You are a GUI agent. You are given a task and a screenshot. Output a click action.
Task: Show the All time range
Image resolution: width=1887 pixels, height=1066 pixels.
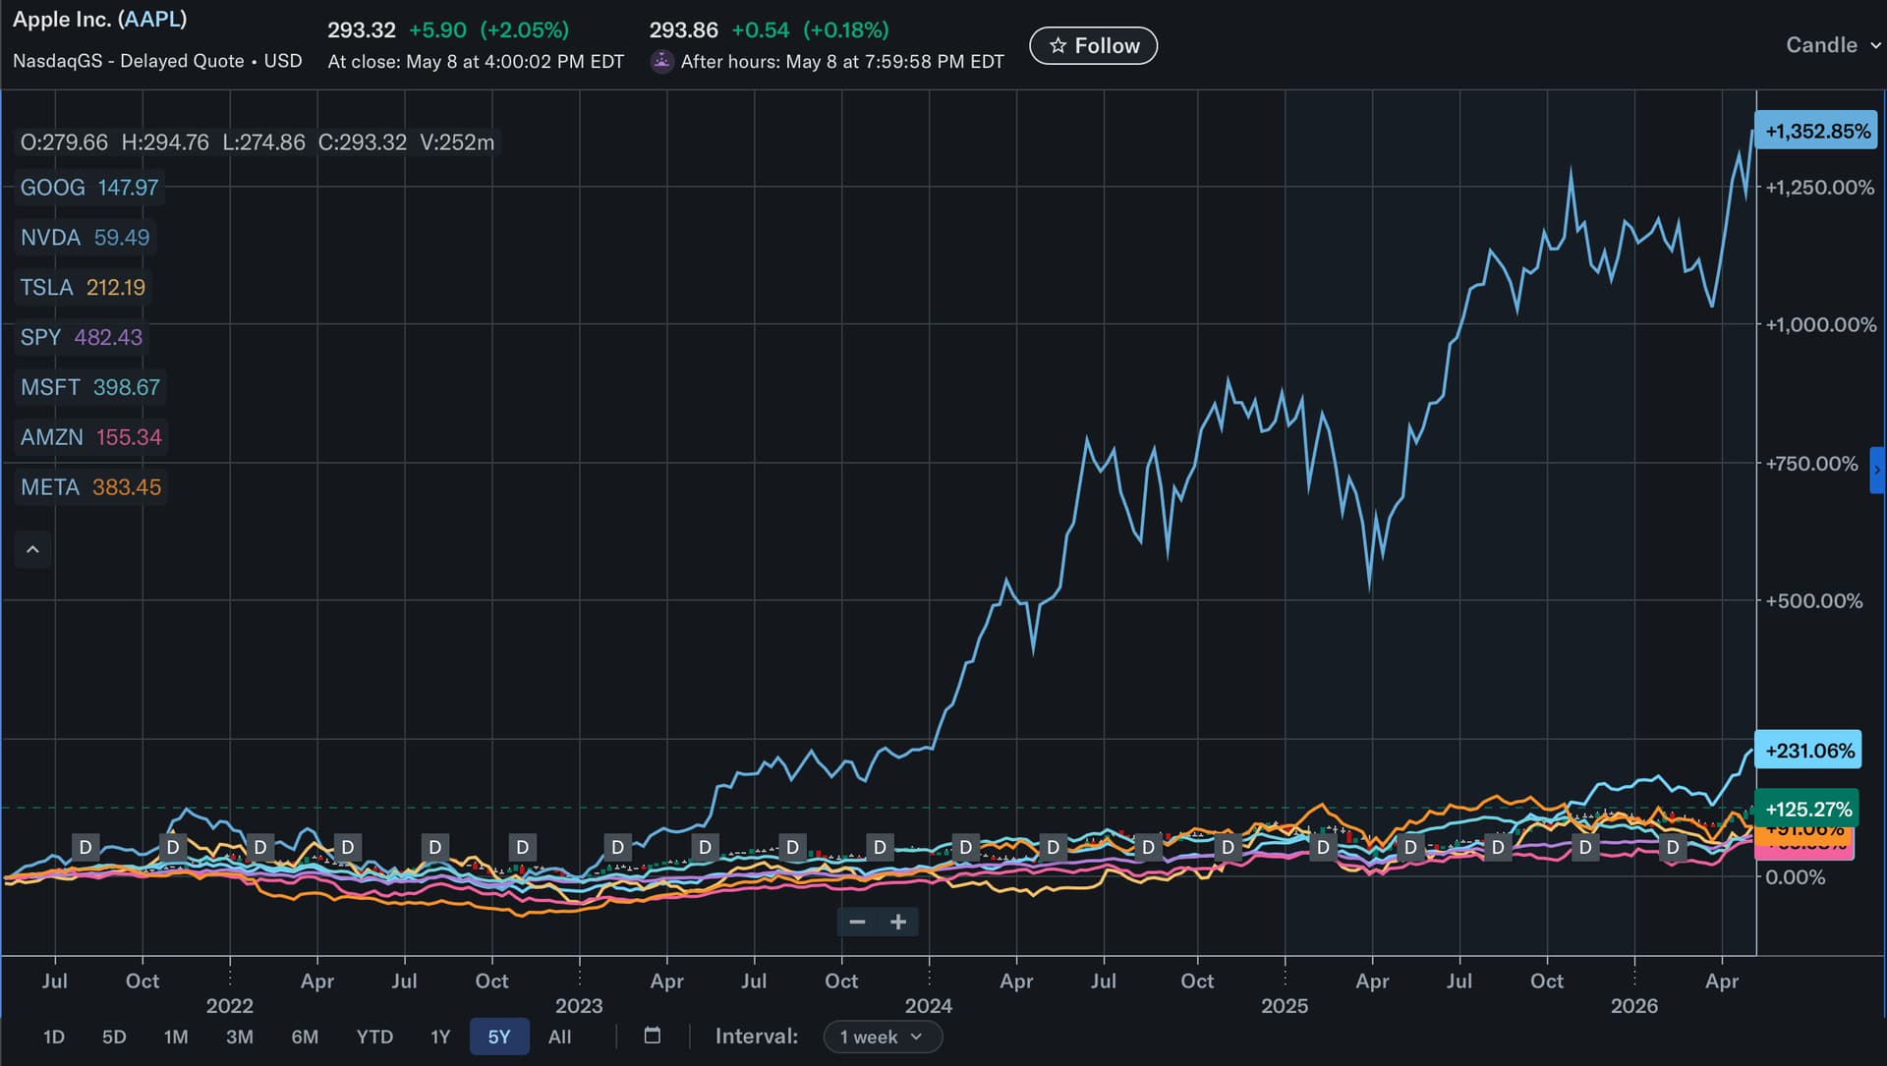point(559,1037)
